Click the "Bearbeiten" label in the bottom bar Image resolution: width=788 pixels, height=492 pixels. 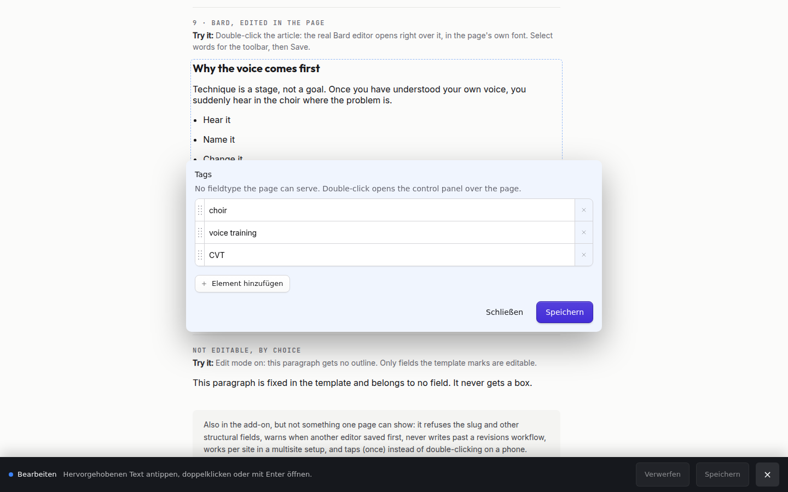[37, 475]
